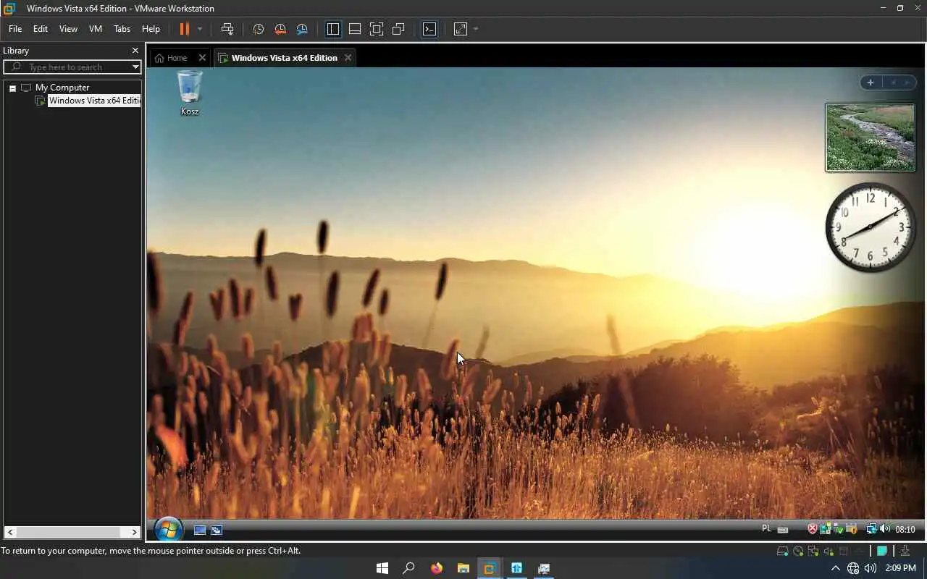Click the library scrollbar left arrow

9,532
